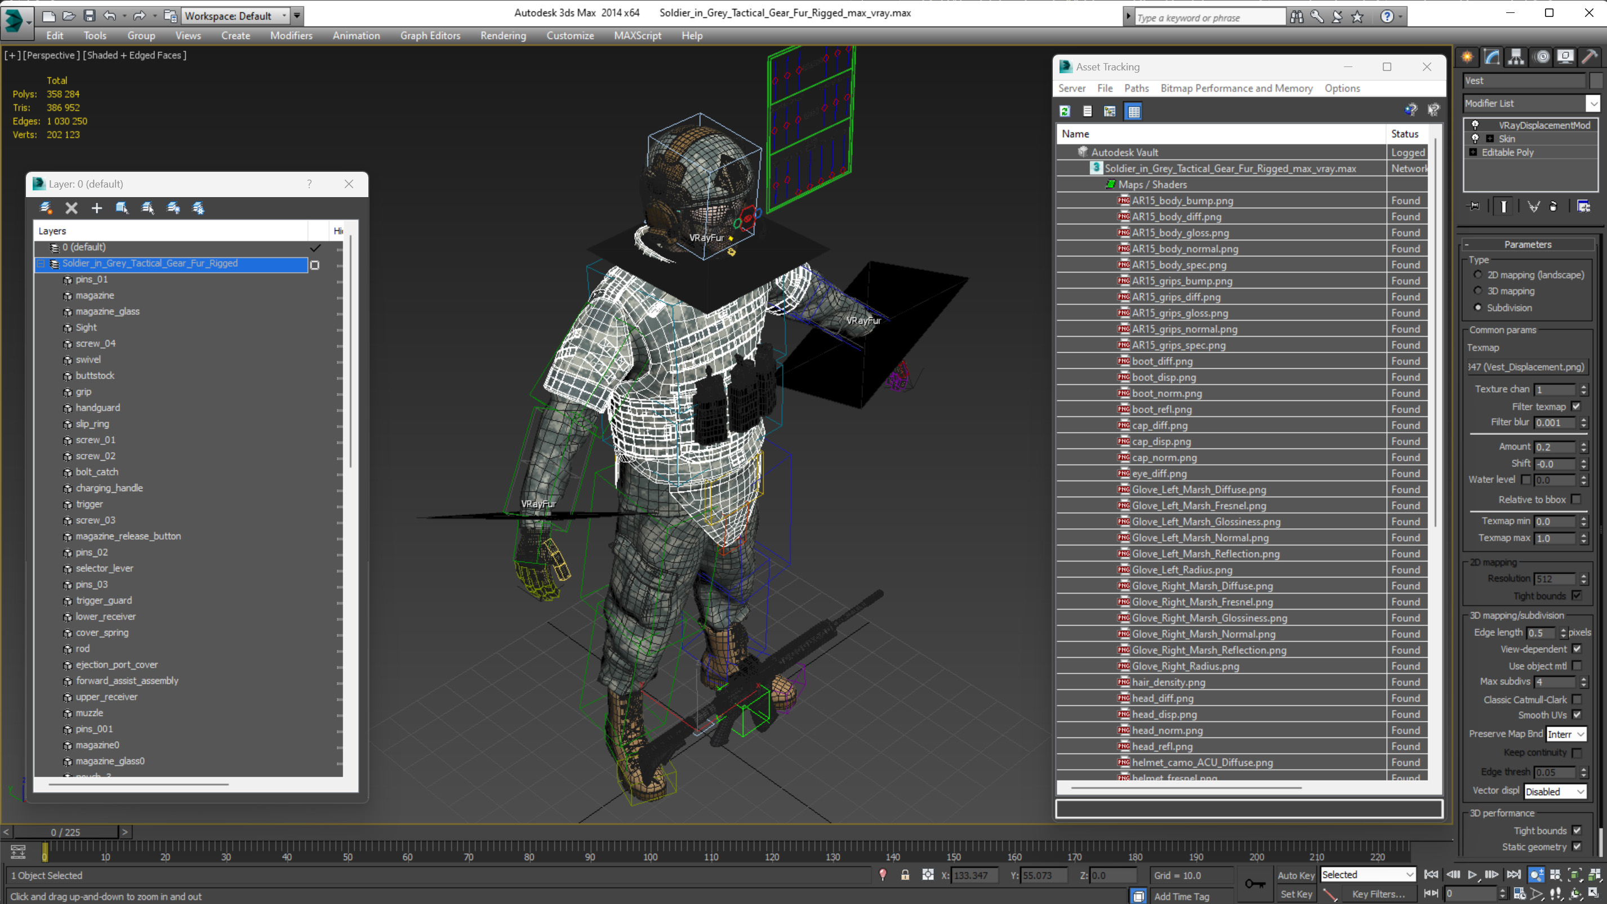Viewport: 1607px width, 904px height.
Task: Click Undo icon in quick access toolbar
Action: click(110, 16)
